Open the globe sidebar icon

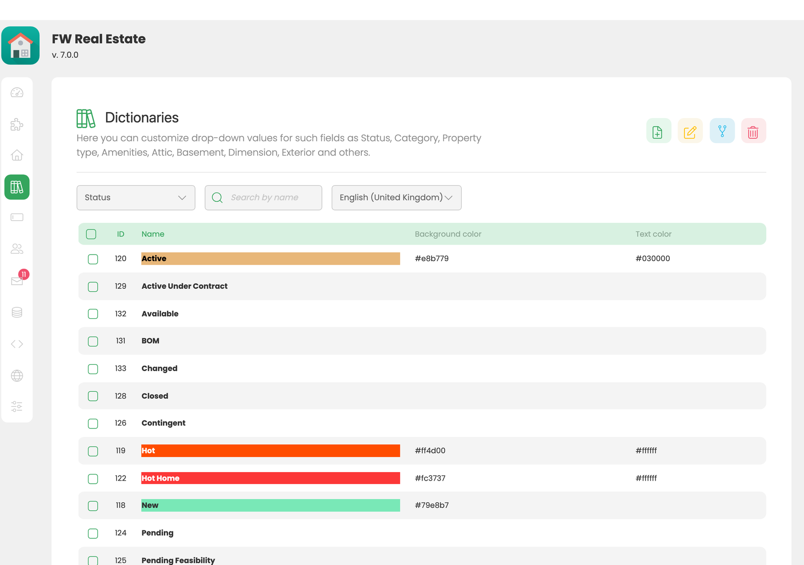[17, 376]
